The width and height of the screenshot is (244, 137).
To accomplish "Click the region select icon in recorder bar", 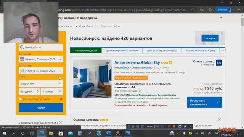I will click(x=142, y=126).
